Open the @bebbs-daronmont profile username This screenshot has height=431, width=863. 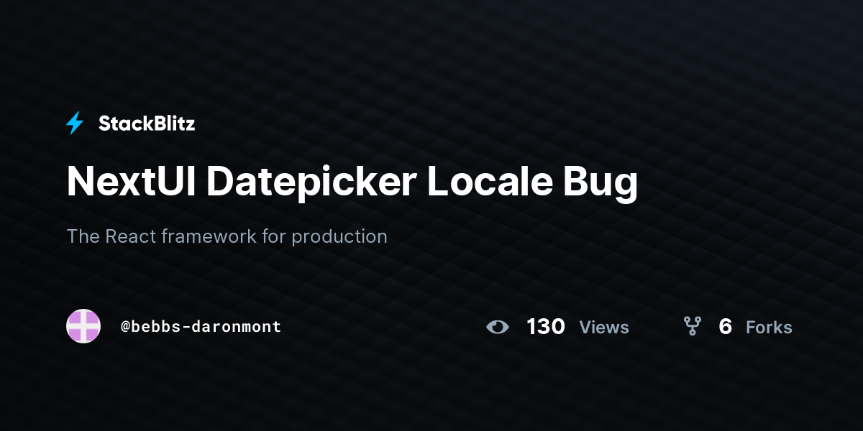point(201,326)
